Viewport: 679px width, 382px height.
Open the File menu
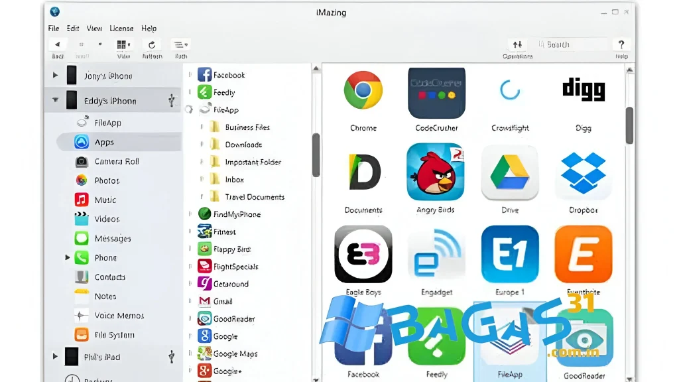click(x=54, y=29)
